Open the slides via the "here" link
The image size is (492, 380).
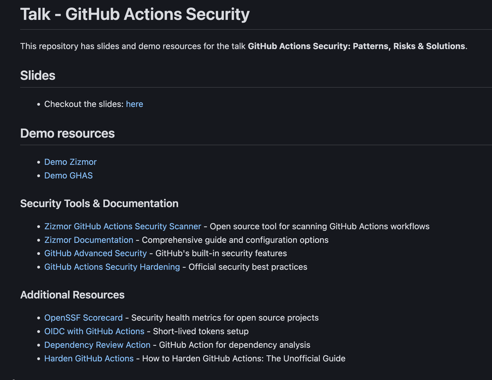(x=134, y=104)
